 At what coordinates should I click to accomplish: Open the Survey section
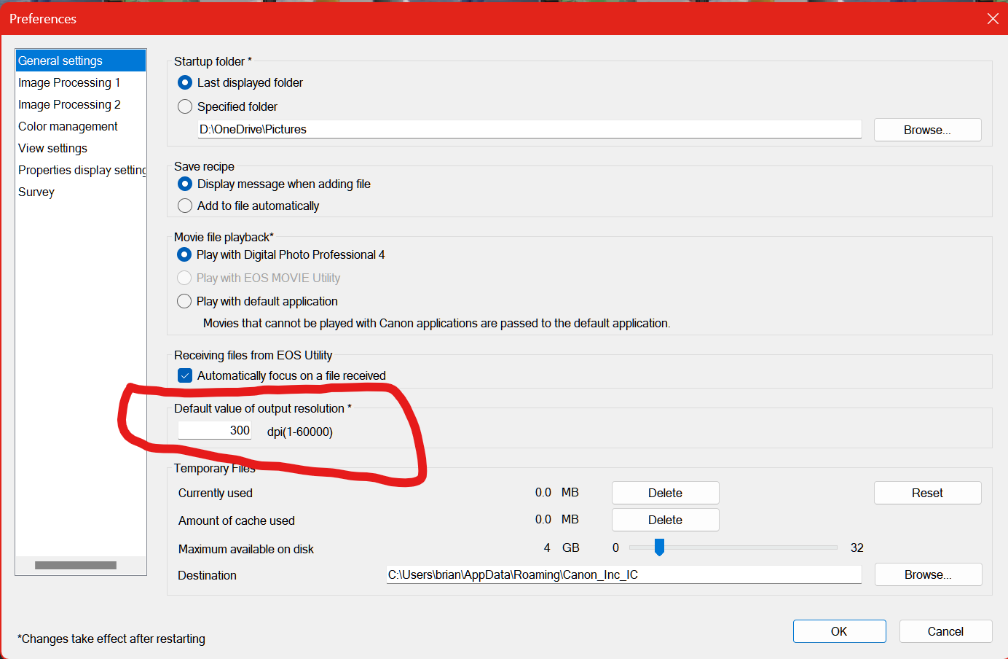coord(36,192)
